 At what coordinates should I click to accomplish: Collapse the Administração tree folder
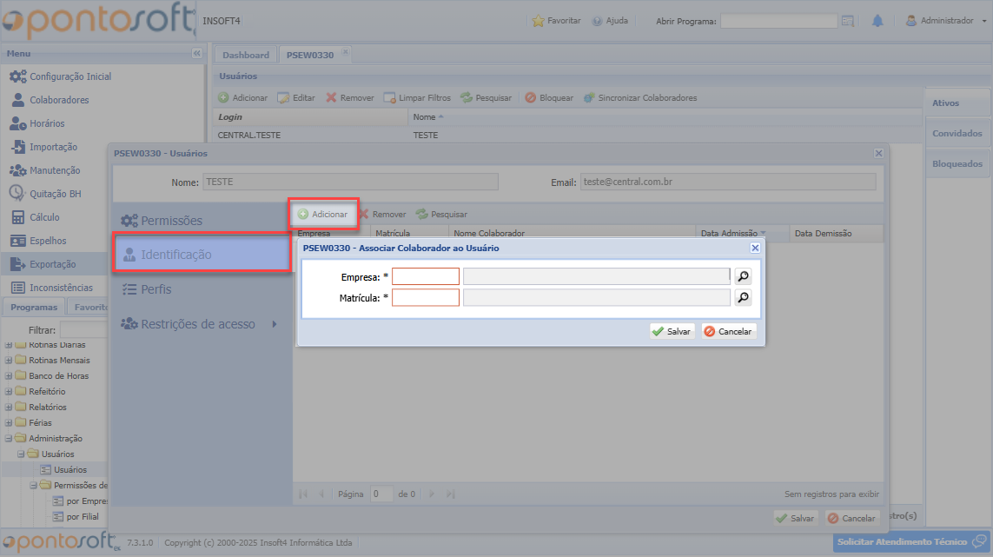[x=10, y=439]
